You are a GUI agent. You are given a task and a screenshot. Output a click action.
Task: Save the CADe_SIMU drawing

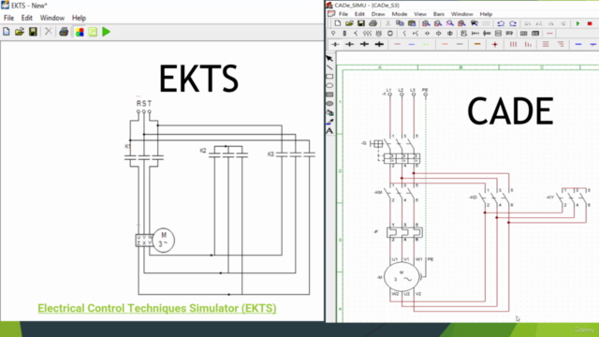[361, 23]
